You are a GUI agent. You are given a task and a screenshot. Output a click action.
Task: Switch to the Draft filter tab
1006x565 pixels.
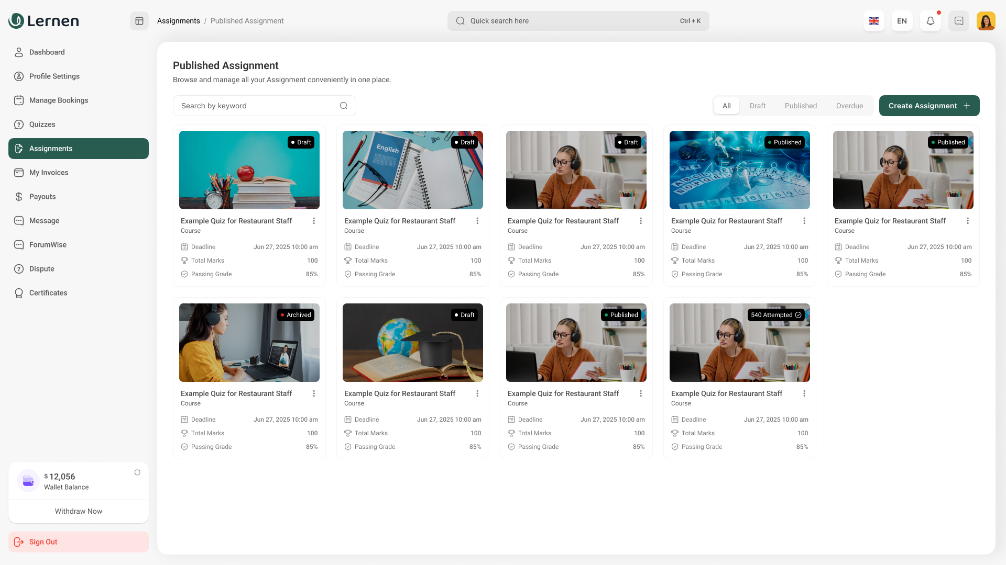(758, 106)
